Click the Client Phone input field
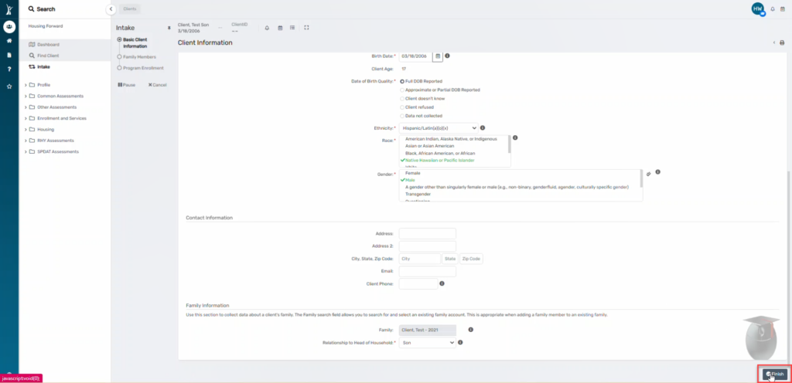The image size is (792, 383). click(418, 283)
